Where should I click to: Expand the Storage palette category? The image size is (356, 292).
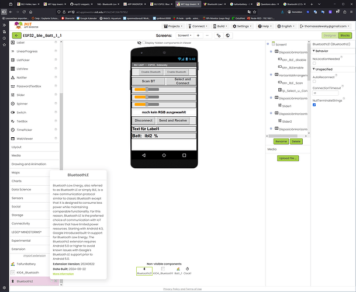click(18, 215)
